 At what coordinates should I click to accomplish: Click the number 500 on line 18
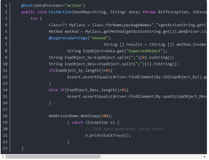click(105, 116)
